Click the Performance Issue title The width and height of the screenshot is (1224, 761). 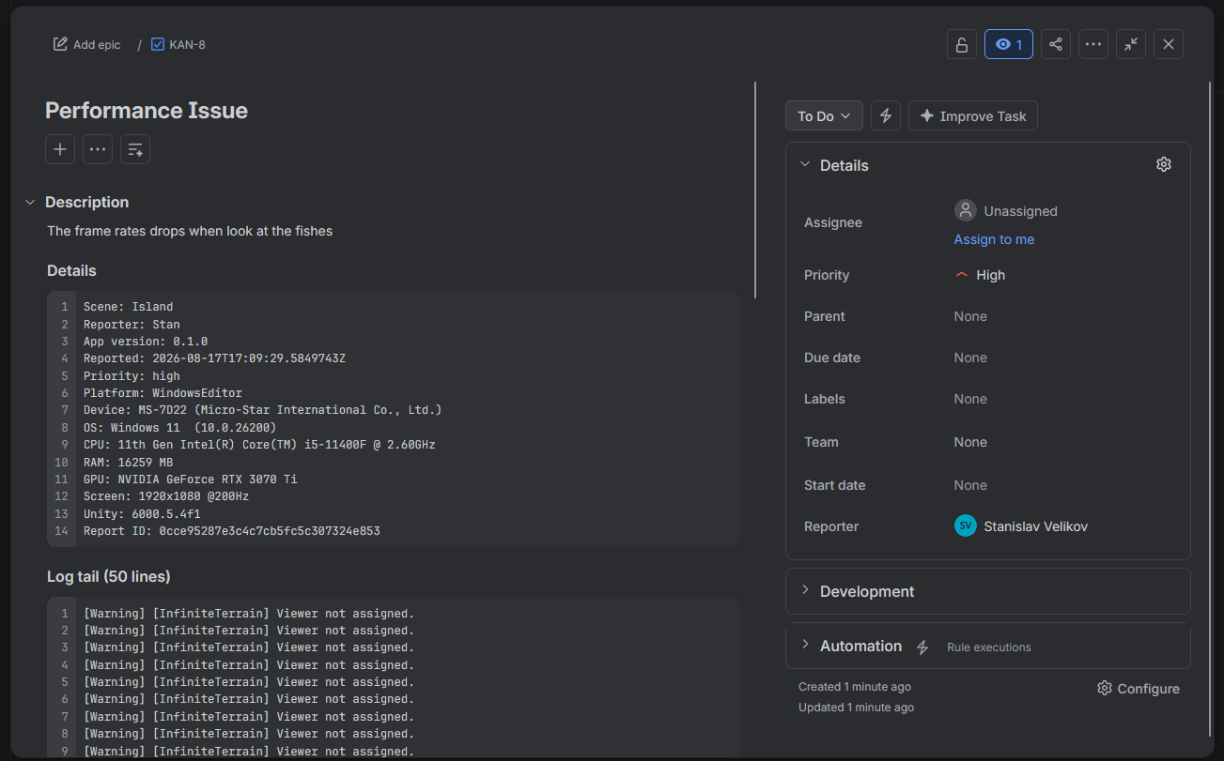147,111
